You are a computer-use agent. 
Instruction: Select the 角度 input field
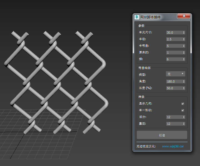pyautogui.click(x=174, y=81)
